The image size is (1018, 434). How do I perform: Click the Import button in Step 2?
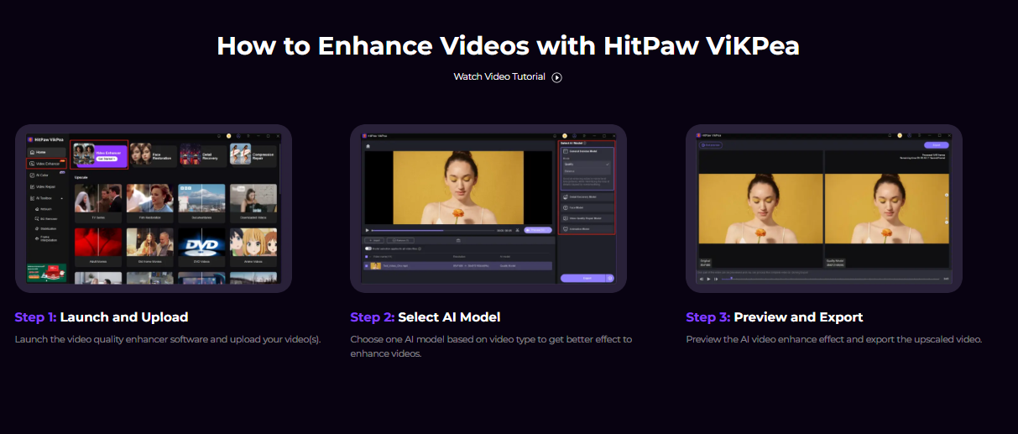click(374, 240)
